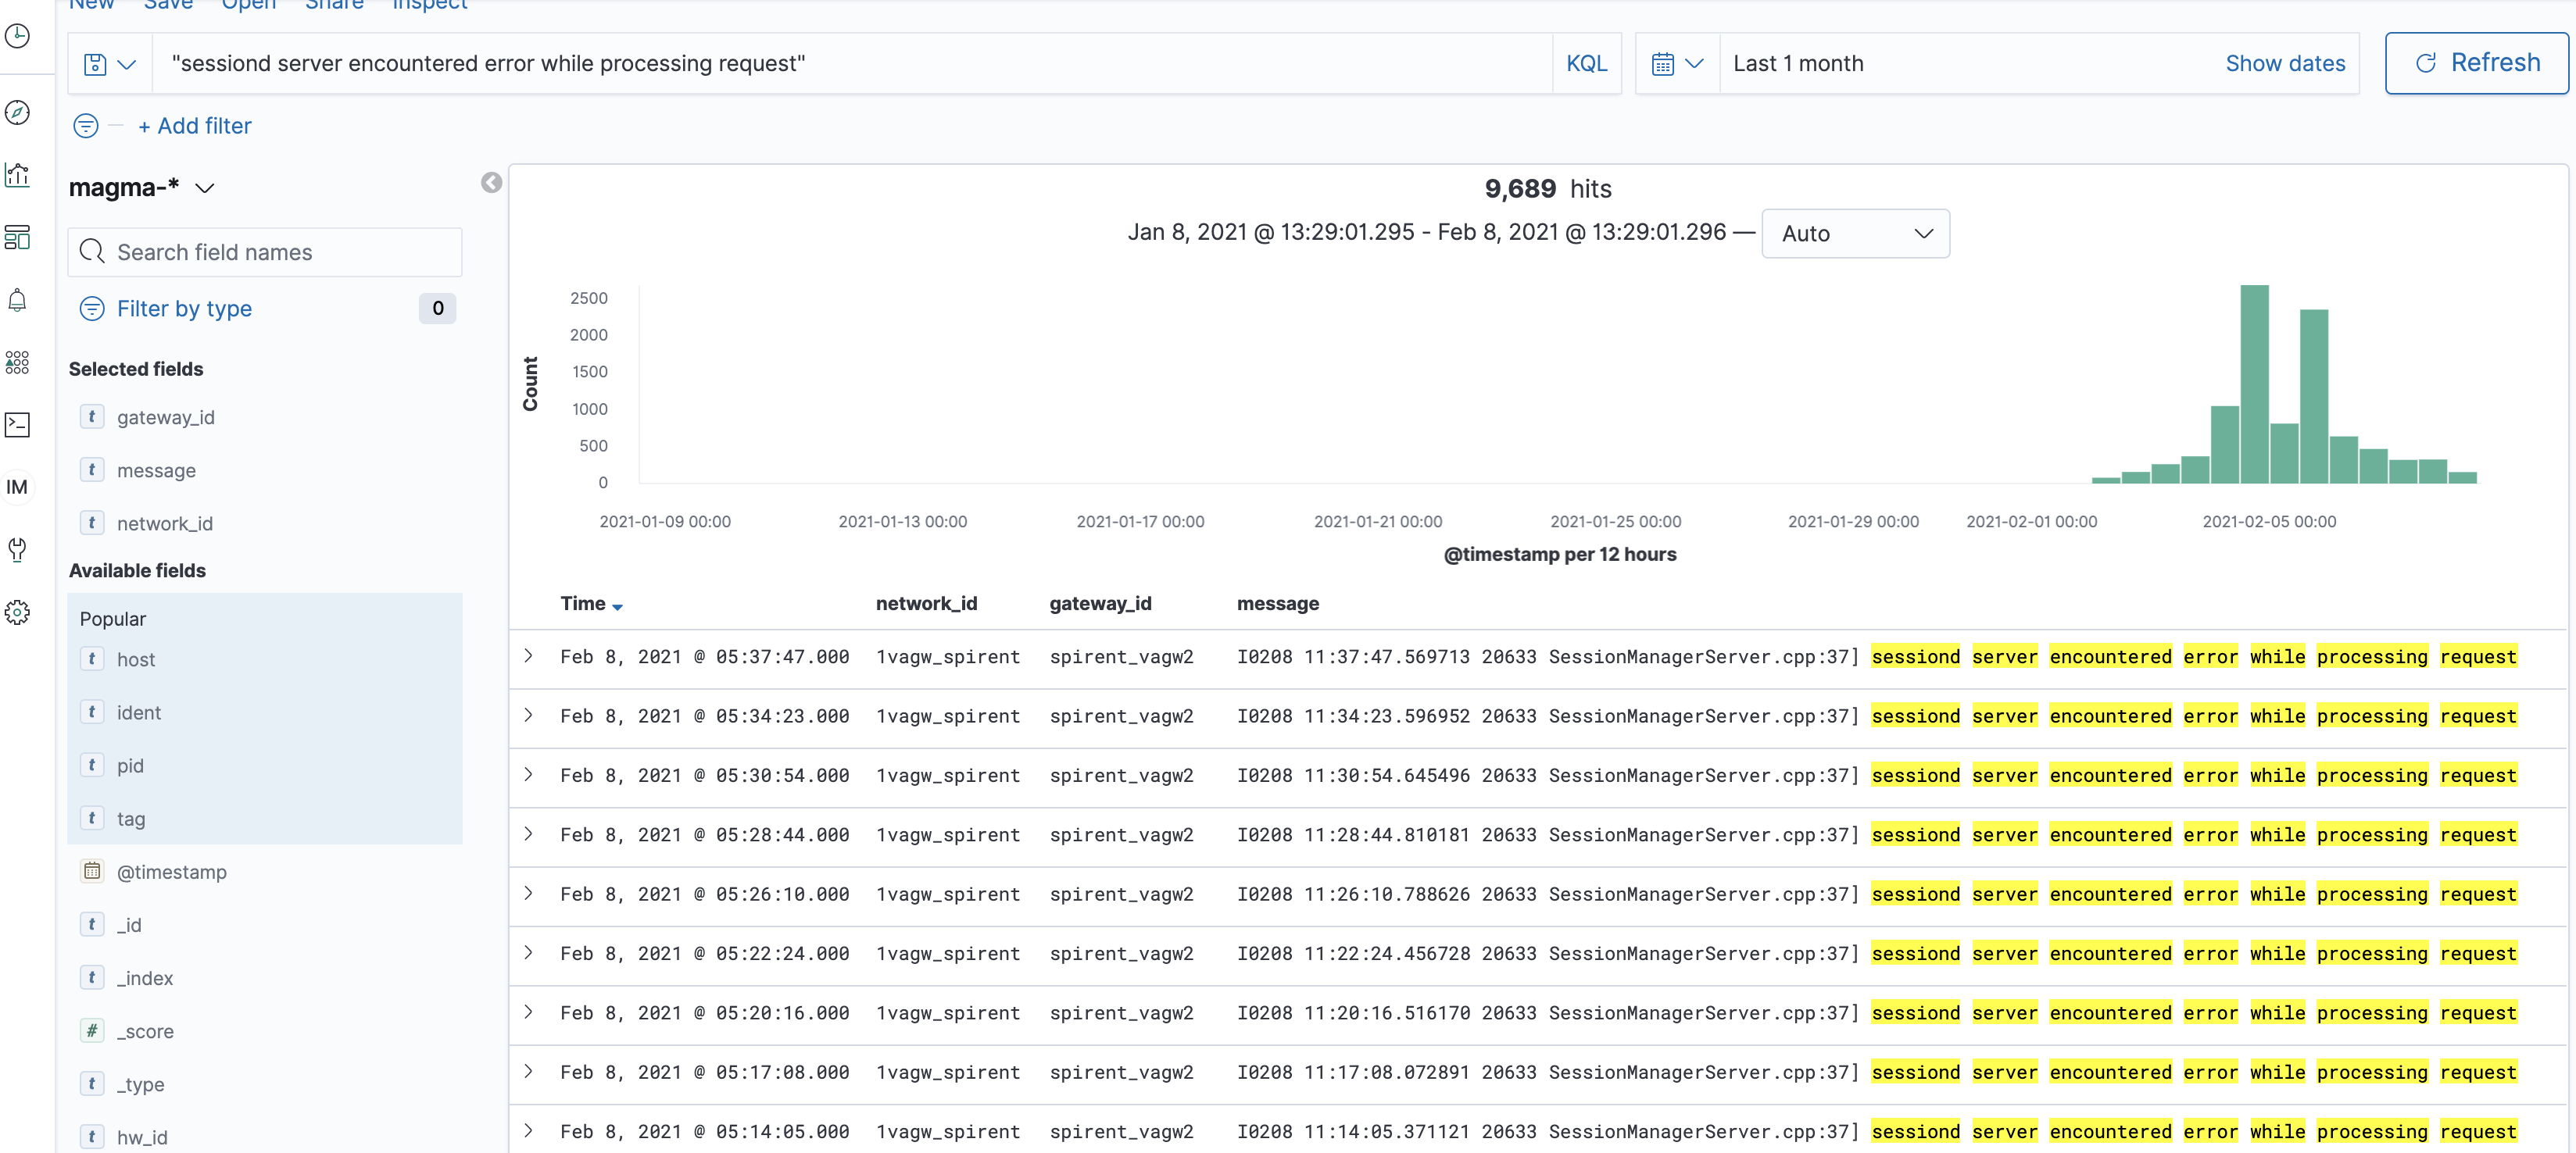Click the search magnifier icon in field search
2576x1153 pixels.
92,252
